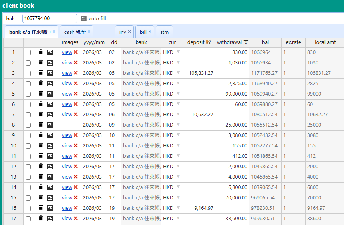
Task: Select the row 7 checkbox
Action: [28, 115]
